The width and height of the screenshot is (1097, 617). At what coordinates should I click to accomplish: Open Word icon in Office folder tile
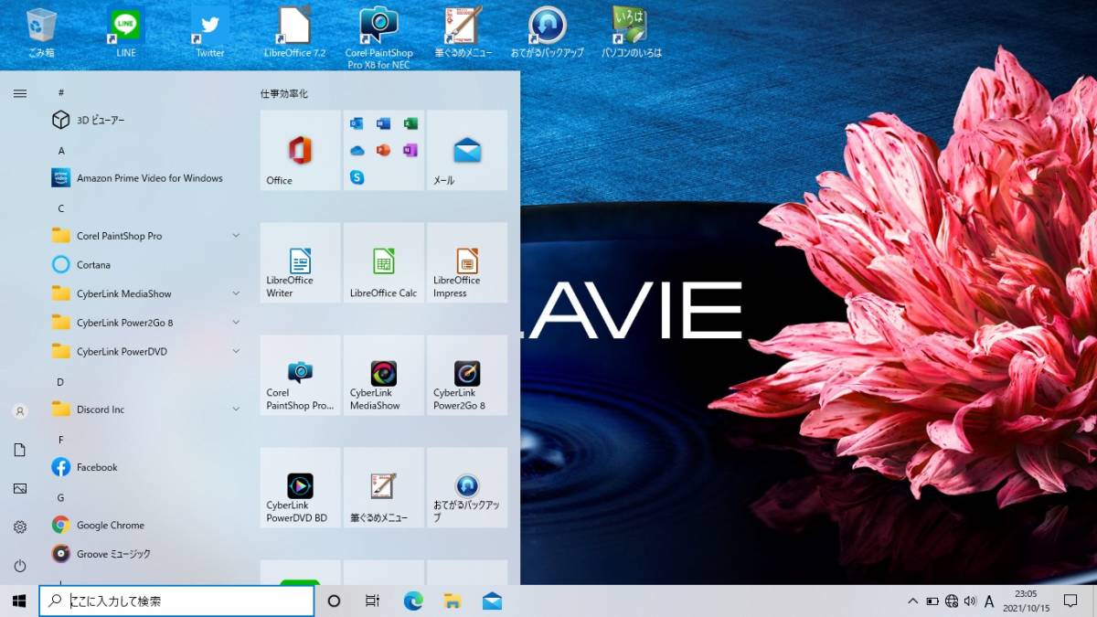click(x=384, y=123)
